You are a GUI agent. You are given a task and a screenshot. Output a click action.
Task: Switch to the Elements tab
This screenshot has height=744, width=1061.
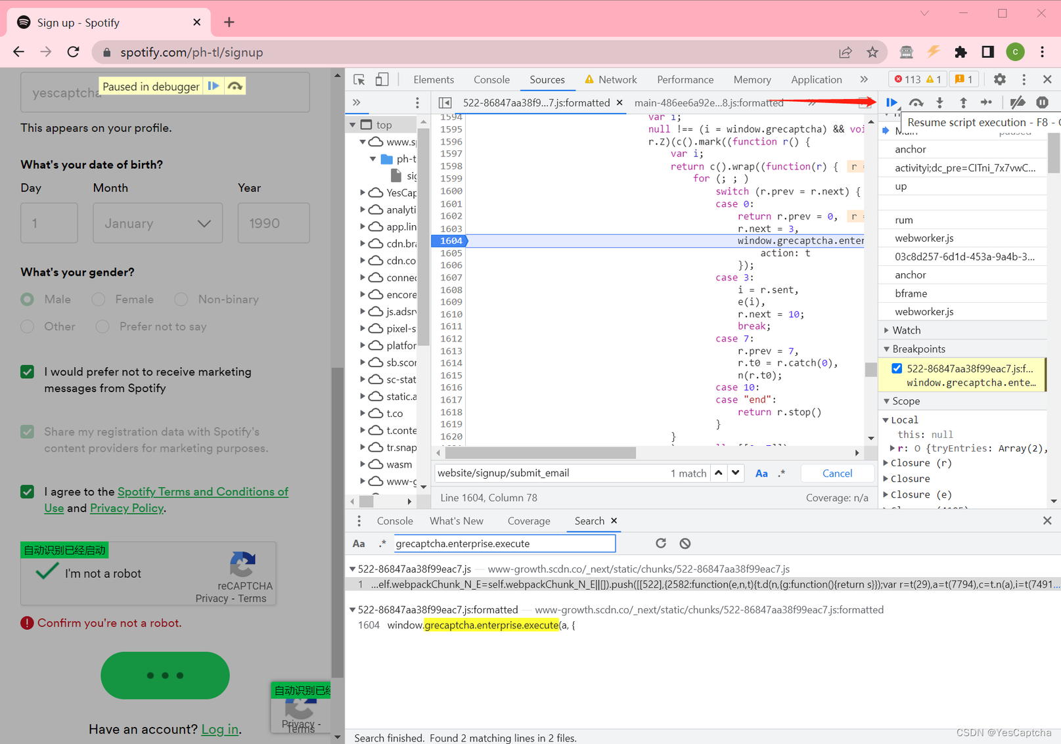point(434,79)
